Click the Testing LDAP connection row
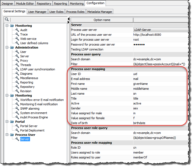The width and height of the screenshot is (194, 168). point(130,49)
